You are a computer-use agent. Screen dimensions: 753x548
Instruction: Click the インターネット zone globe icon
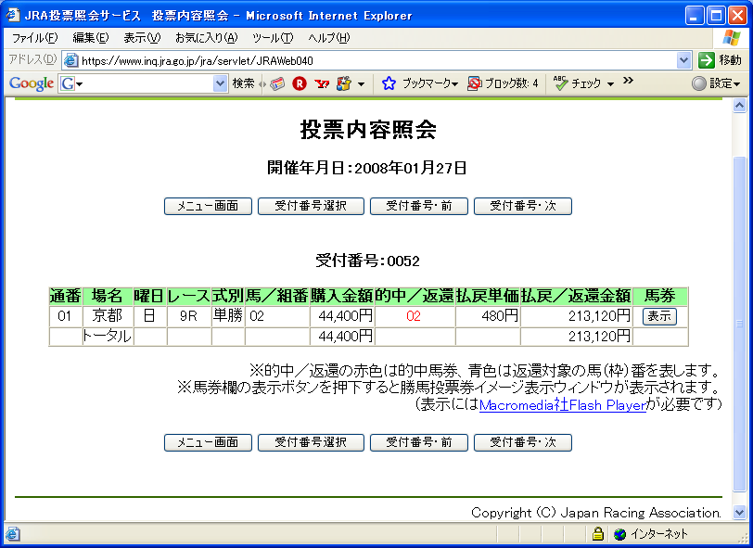(620, 533)
